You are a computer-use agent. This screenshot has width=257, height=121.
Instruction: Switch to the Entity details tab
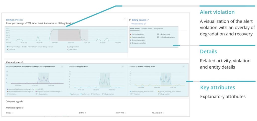click(x=158, y=29)
